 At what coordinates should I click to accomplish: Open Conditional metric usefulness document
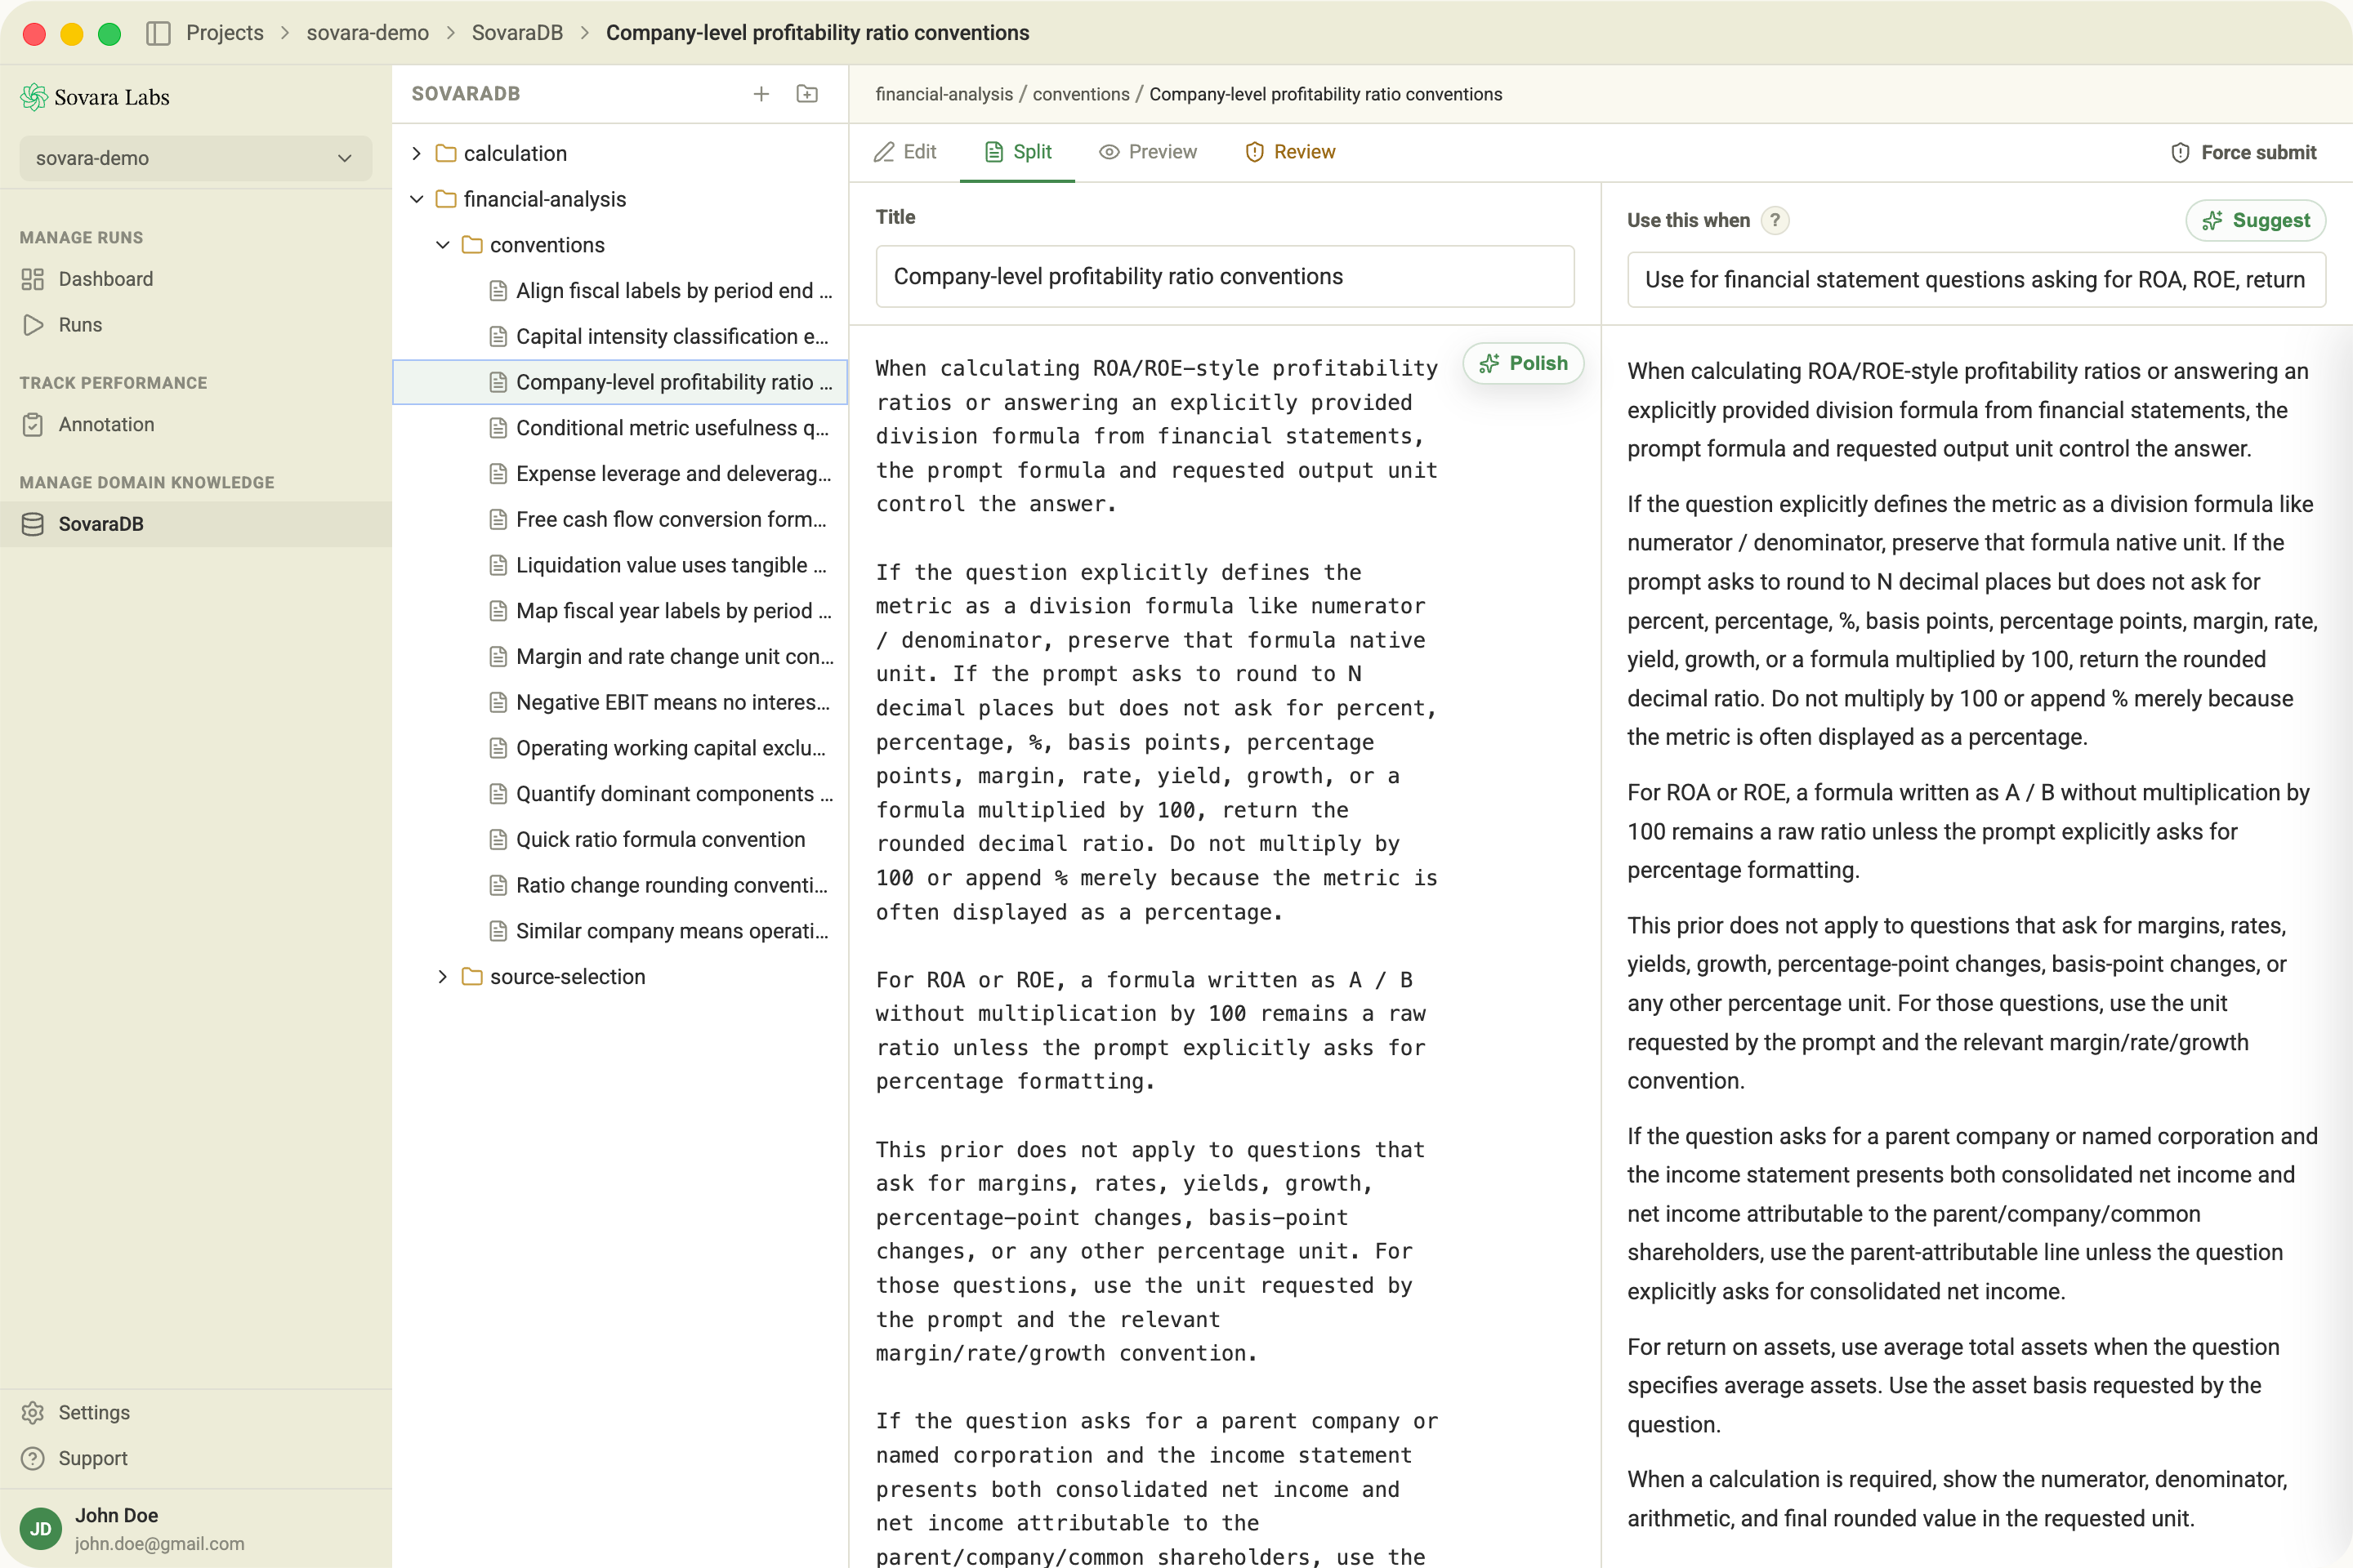[x=620, y=428]
